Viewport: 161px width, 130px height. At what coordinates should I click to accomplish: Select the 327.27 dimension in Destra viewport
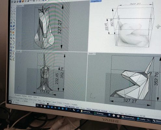point(130,101)
